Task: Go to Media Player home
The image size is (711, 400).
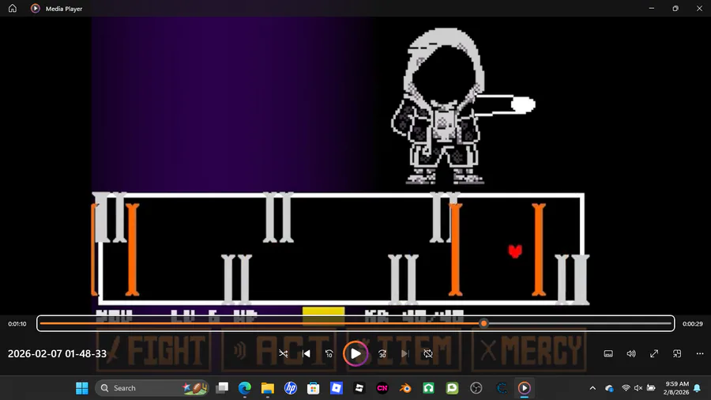Action: pyautogui.click(x=13, y=8)
